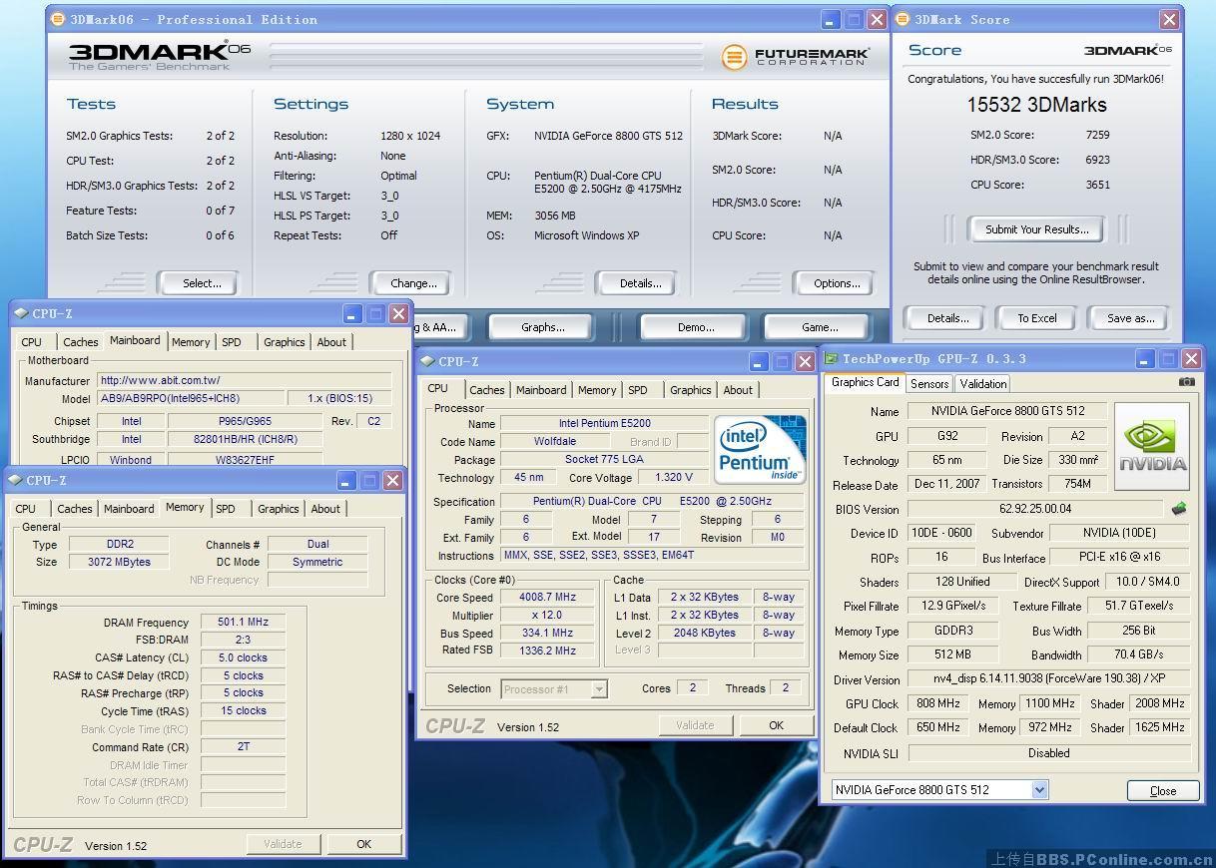Open Graphics tab in CPU-Z processor window
The image size is (1216, 868).
pyautogui.click(x=691, y=390)
